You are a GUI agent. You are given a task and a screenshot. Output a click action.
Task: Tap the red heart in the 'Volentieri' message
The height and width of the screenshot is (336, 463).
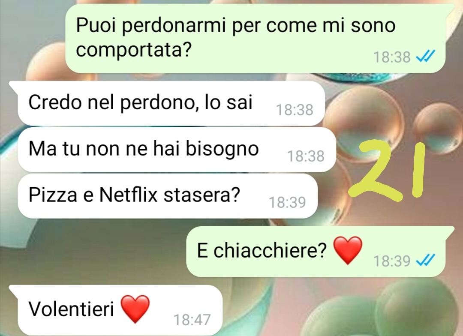pos(135,309)
